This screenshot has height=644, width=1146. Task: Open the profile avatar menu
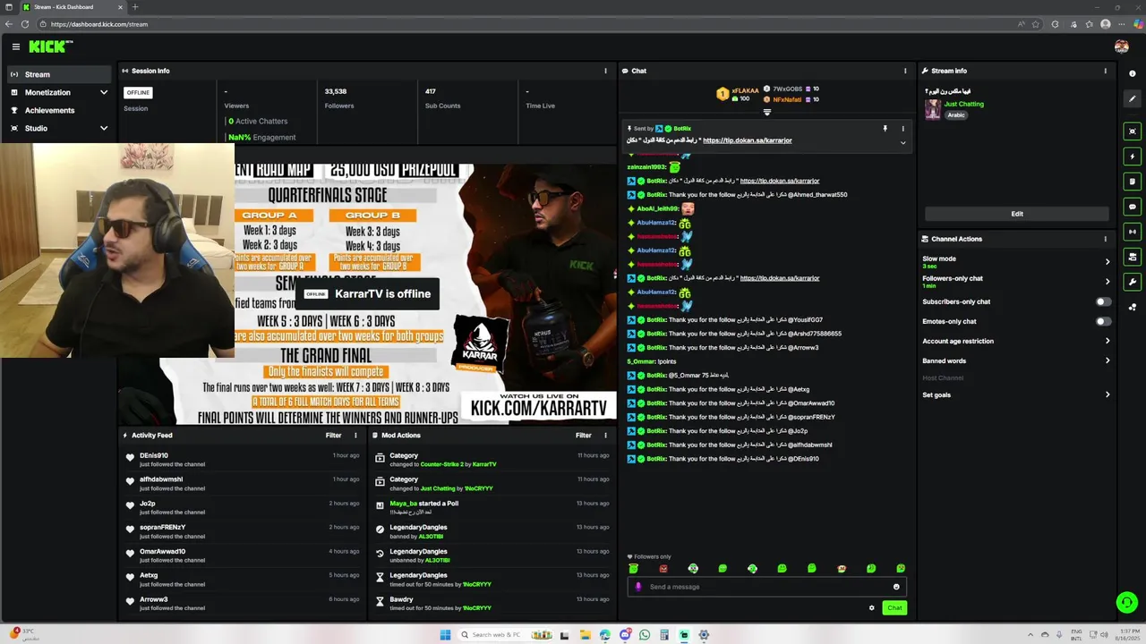[1121, 47]
